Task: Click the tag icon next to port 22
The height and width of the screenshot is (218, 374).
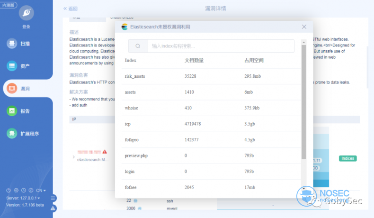Action: click(135, 200)
